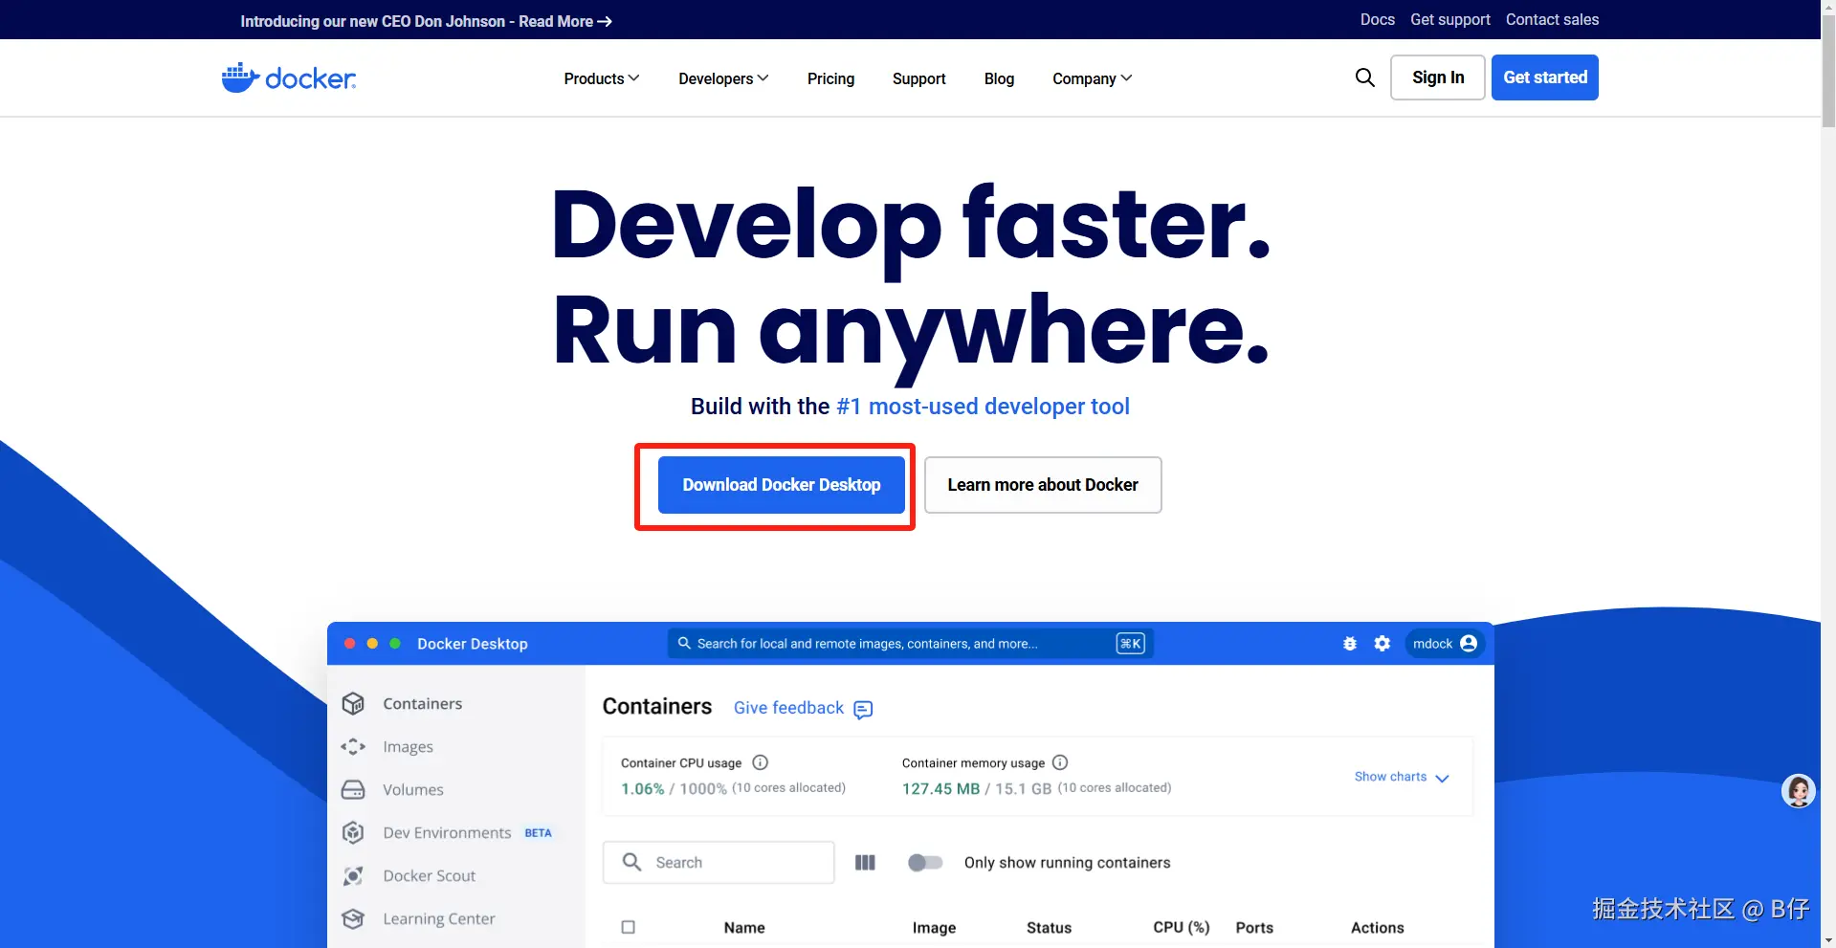Click the Give feedback link
Viewport: 1836px width, 948px height.
point(788,708)
